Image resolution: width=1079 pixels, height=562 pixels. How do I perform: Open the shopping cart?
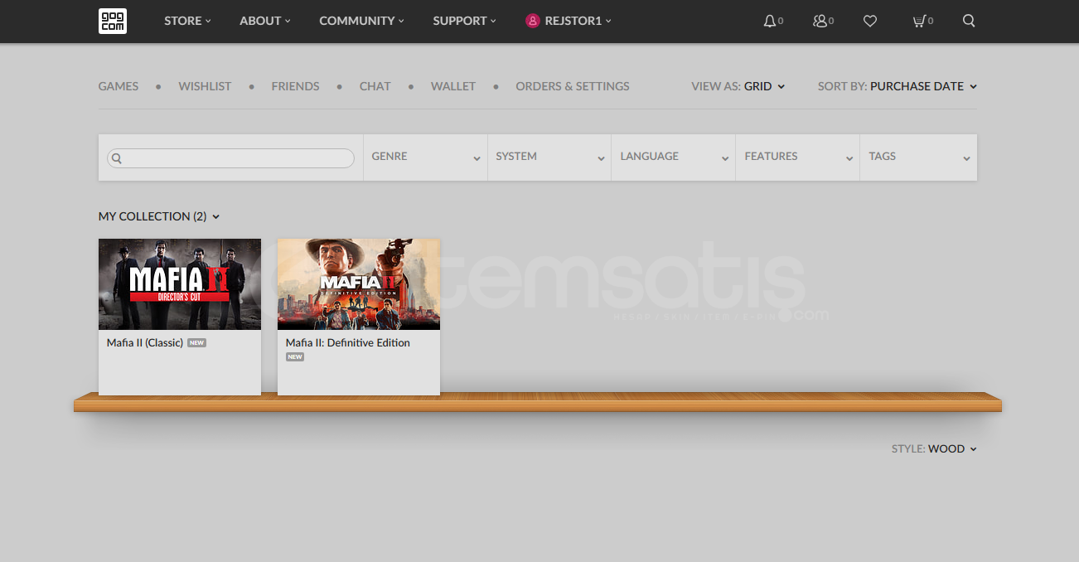(919, 21)
